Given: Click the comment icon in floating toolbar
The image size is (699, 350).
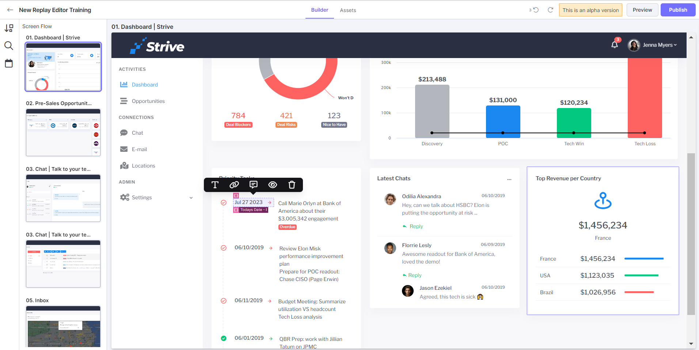Looking at the screenshot, I should pos(254,185).
